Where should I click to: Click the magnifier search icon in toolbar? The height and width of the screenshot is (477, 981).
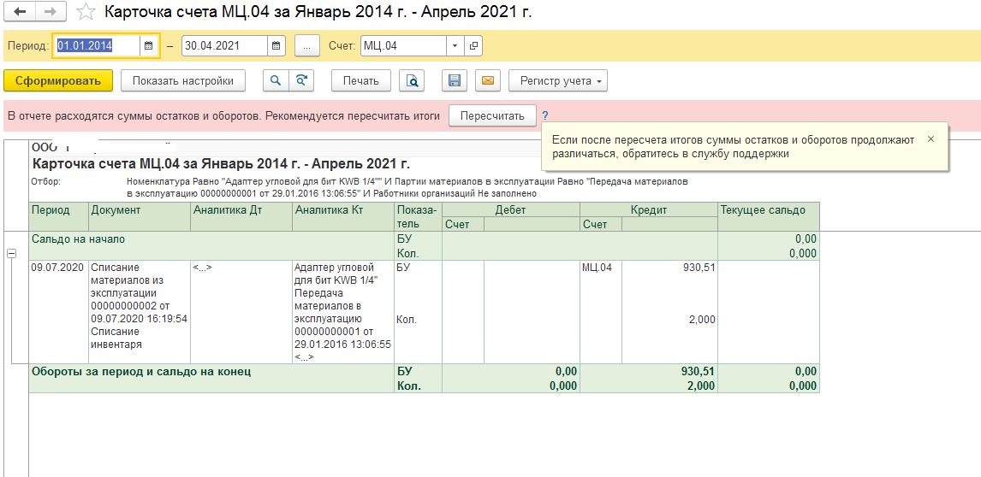pos(276,80)
